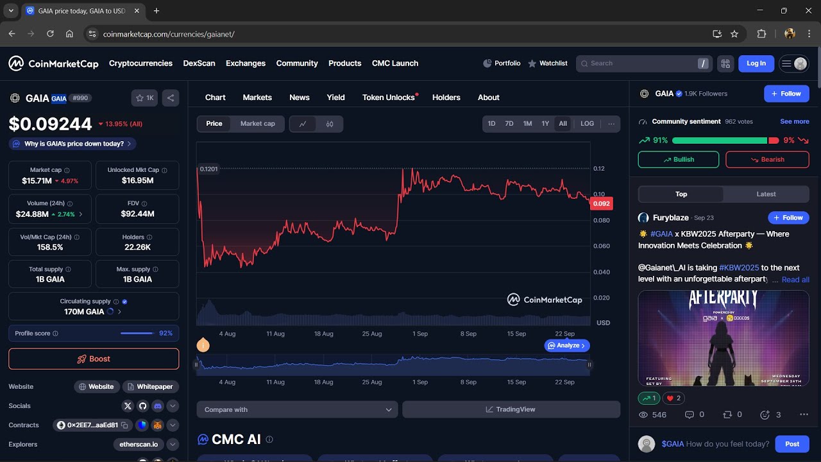Click the Log in button
821x462 pixels.
pyautogui.click(x=756, y=64)
